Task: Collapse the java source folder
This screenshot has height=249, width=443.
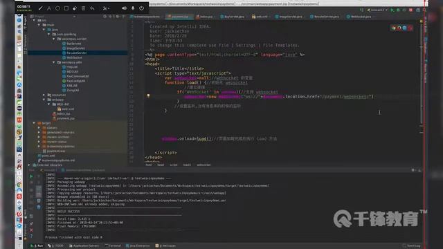Action: (x=44, y=30)
